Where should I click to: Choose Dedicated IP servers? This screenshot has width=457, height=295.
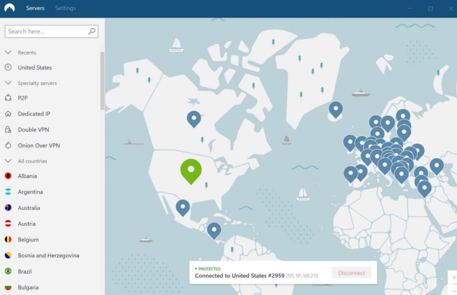(34, 114)
